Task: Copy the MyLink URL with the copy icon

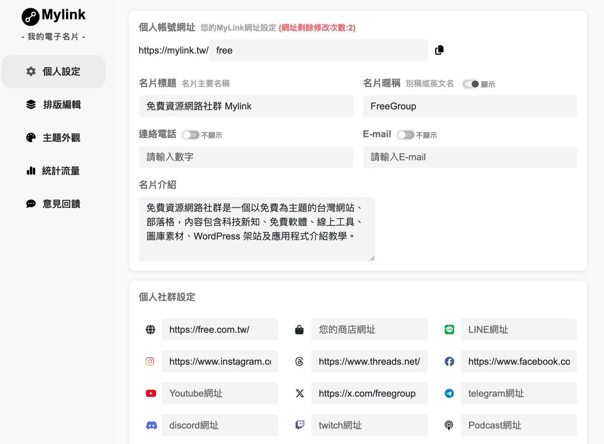Action: (x=439, y=50)
